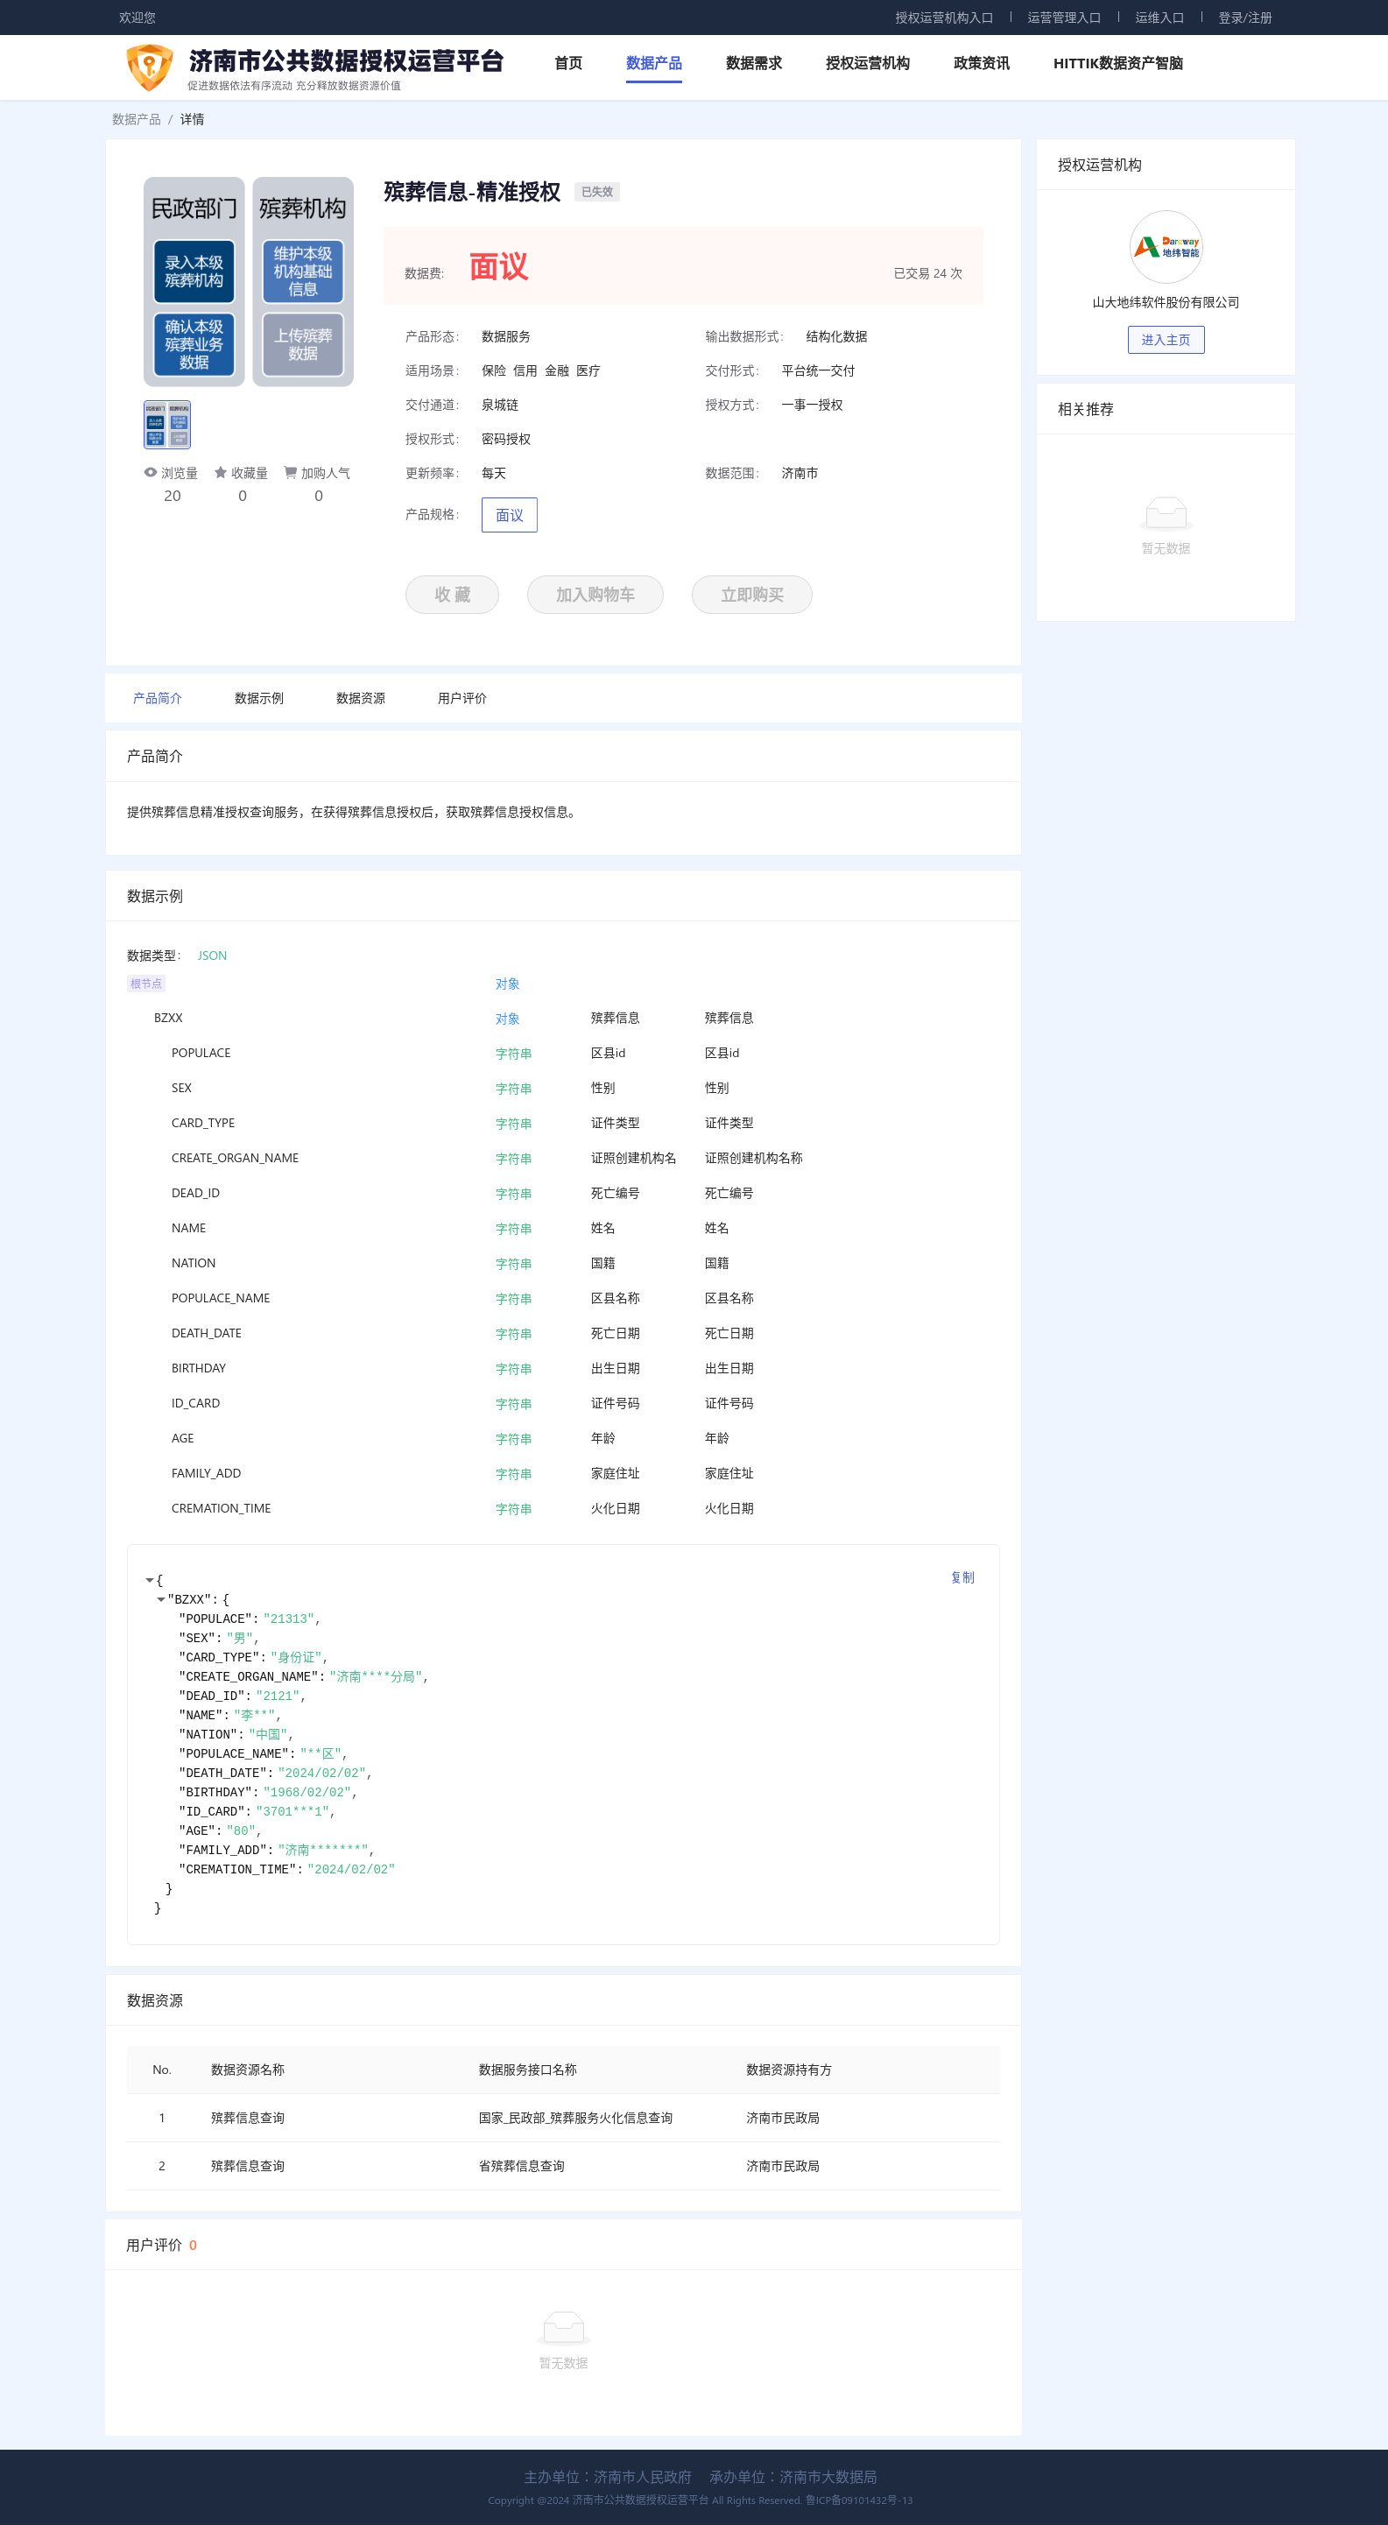Click the small product thumbnail image
1388x2525 pixels.
(x=167, y=425)
